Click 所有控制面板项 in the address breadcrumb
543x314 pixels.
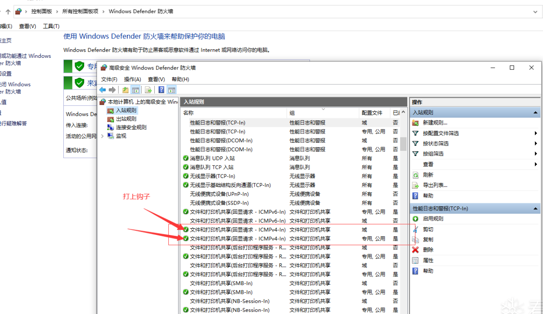80,11
